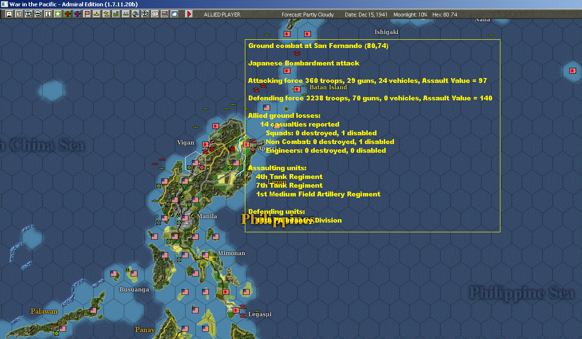Click the Manila city label
This screenshot has width=582, height=339.
coord(207,216)
